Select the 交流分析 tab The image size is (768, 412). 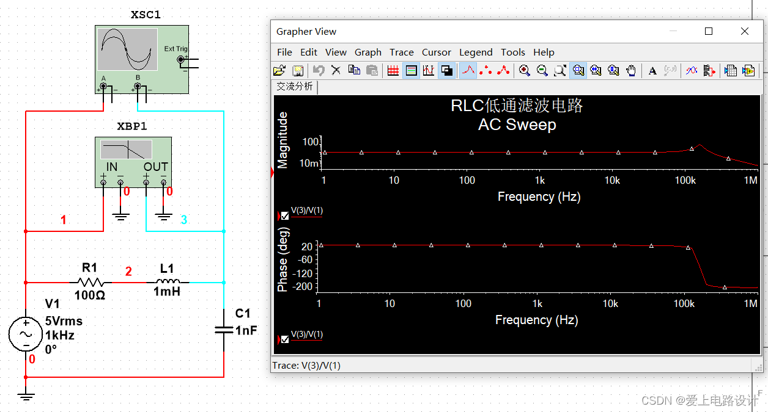point(295,87)
